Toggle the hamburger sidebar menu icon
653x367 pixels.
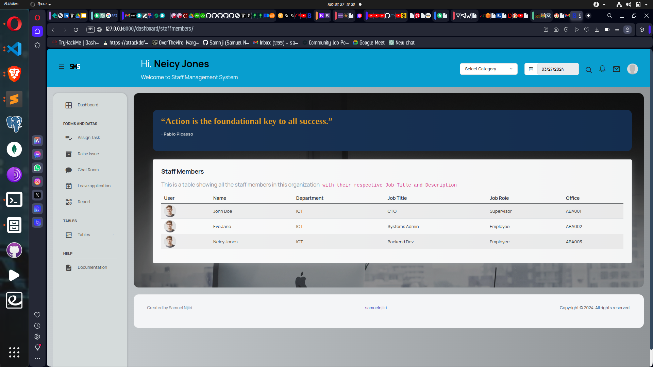tap(62, 67)
